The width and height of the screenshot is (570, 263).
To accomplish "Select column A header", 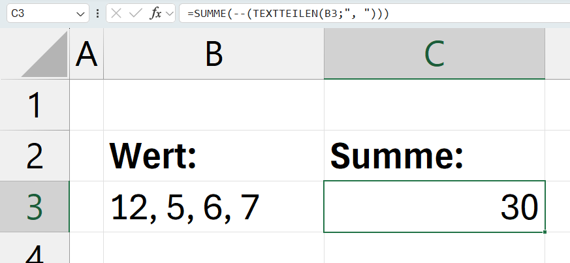I will coord(86,54).
